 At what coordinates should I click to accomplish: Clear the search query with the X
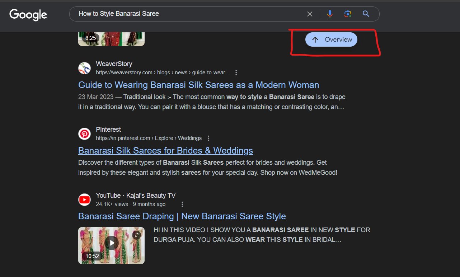pyautogui.click(x=310, y=14)
